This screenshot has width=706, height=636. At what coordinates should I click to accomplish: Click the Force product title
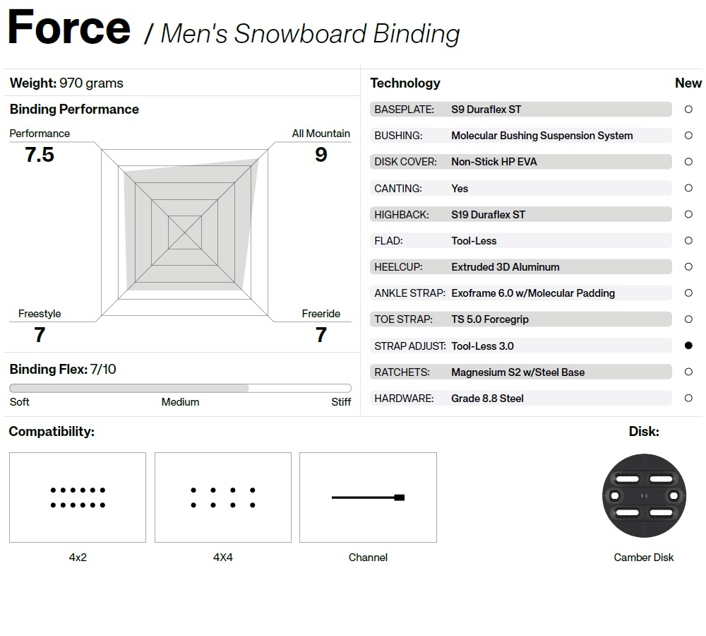point(69,28)
